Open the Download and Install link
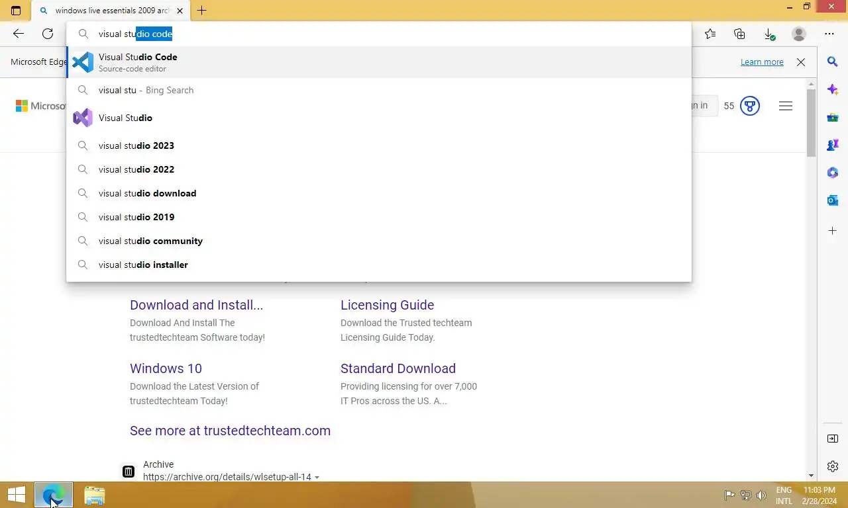This screenshot has width=848, height=508. pyautogui.click(x=196, y=305)
